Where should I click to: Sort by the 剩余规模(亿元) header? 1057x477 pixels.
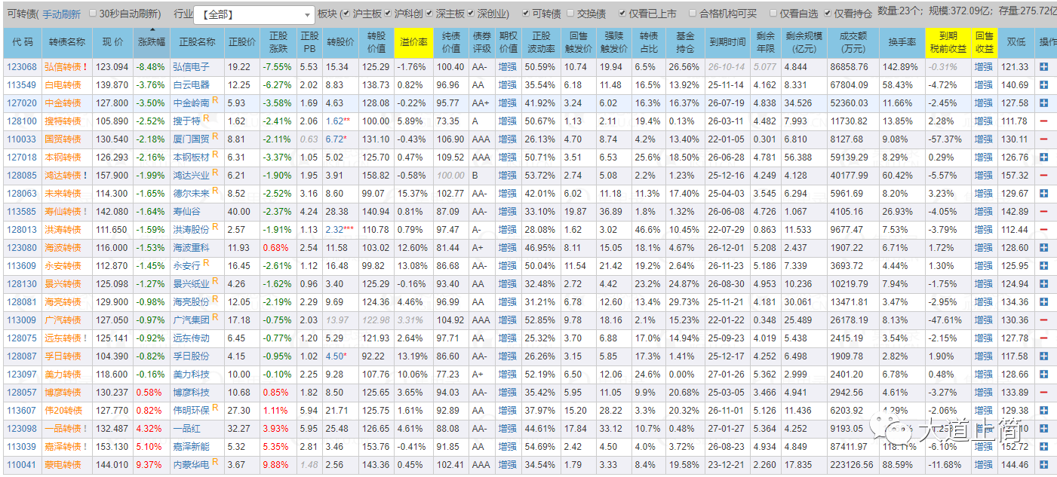tap(804, 43)
